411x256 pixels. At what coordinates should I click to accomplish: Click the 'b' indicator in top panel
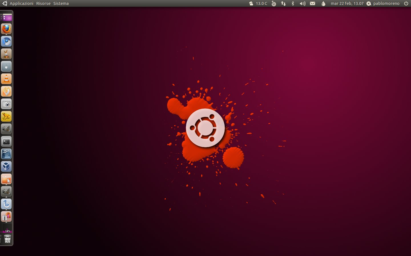pos(274,3)
